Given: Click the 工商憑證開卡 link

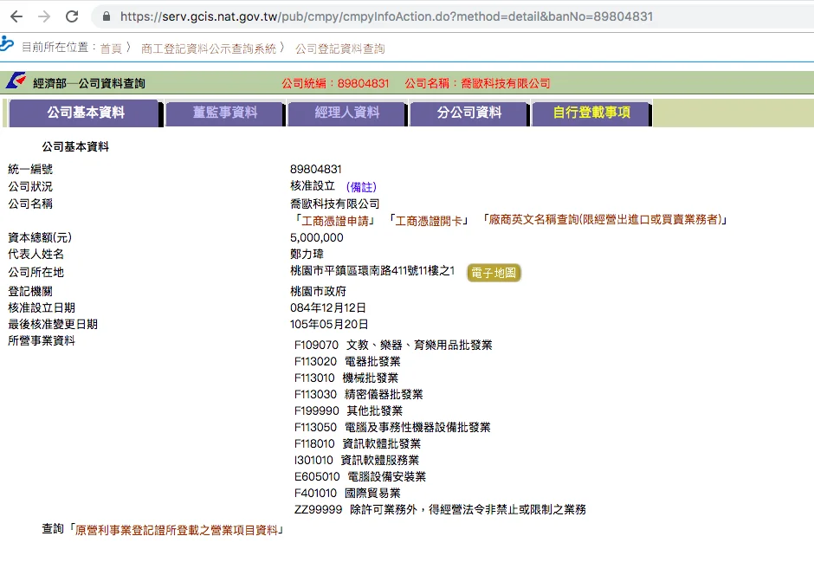Looking at the screenshot, I should 429,220.
